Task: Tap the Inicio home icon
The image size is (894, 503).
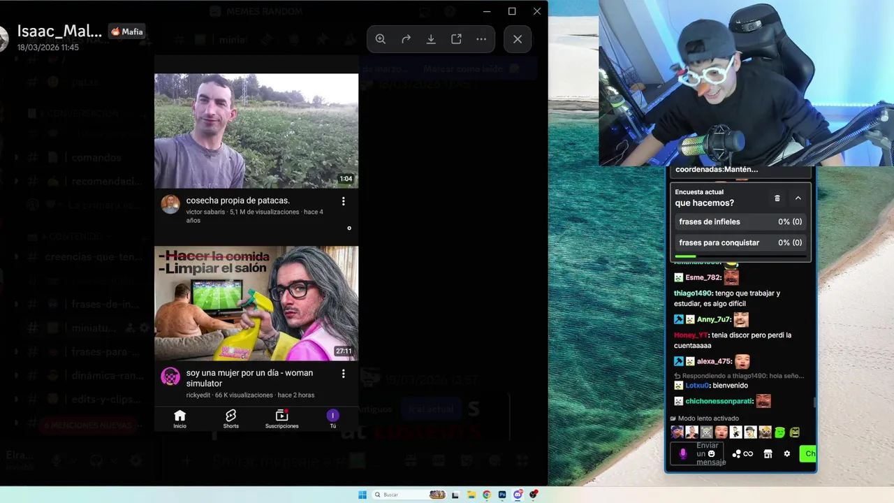Action: pos(179,419)
